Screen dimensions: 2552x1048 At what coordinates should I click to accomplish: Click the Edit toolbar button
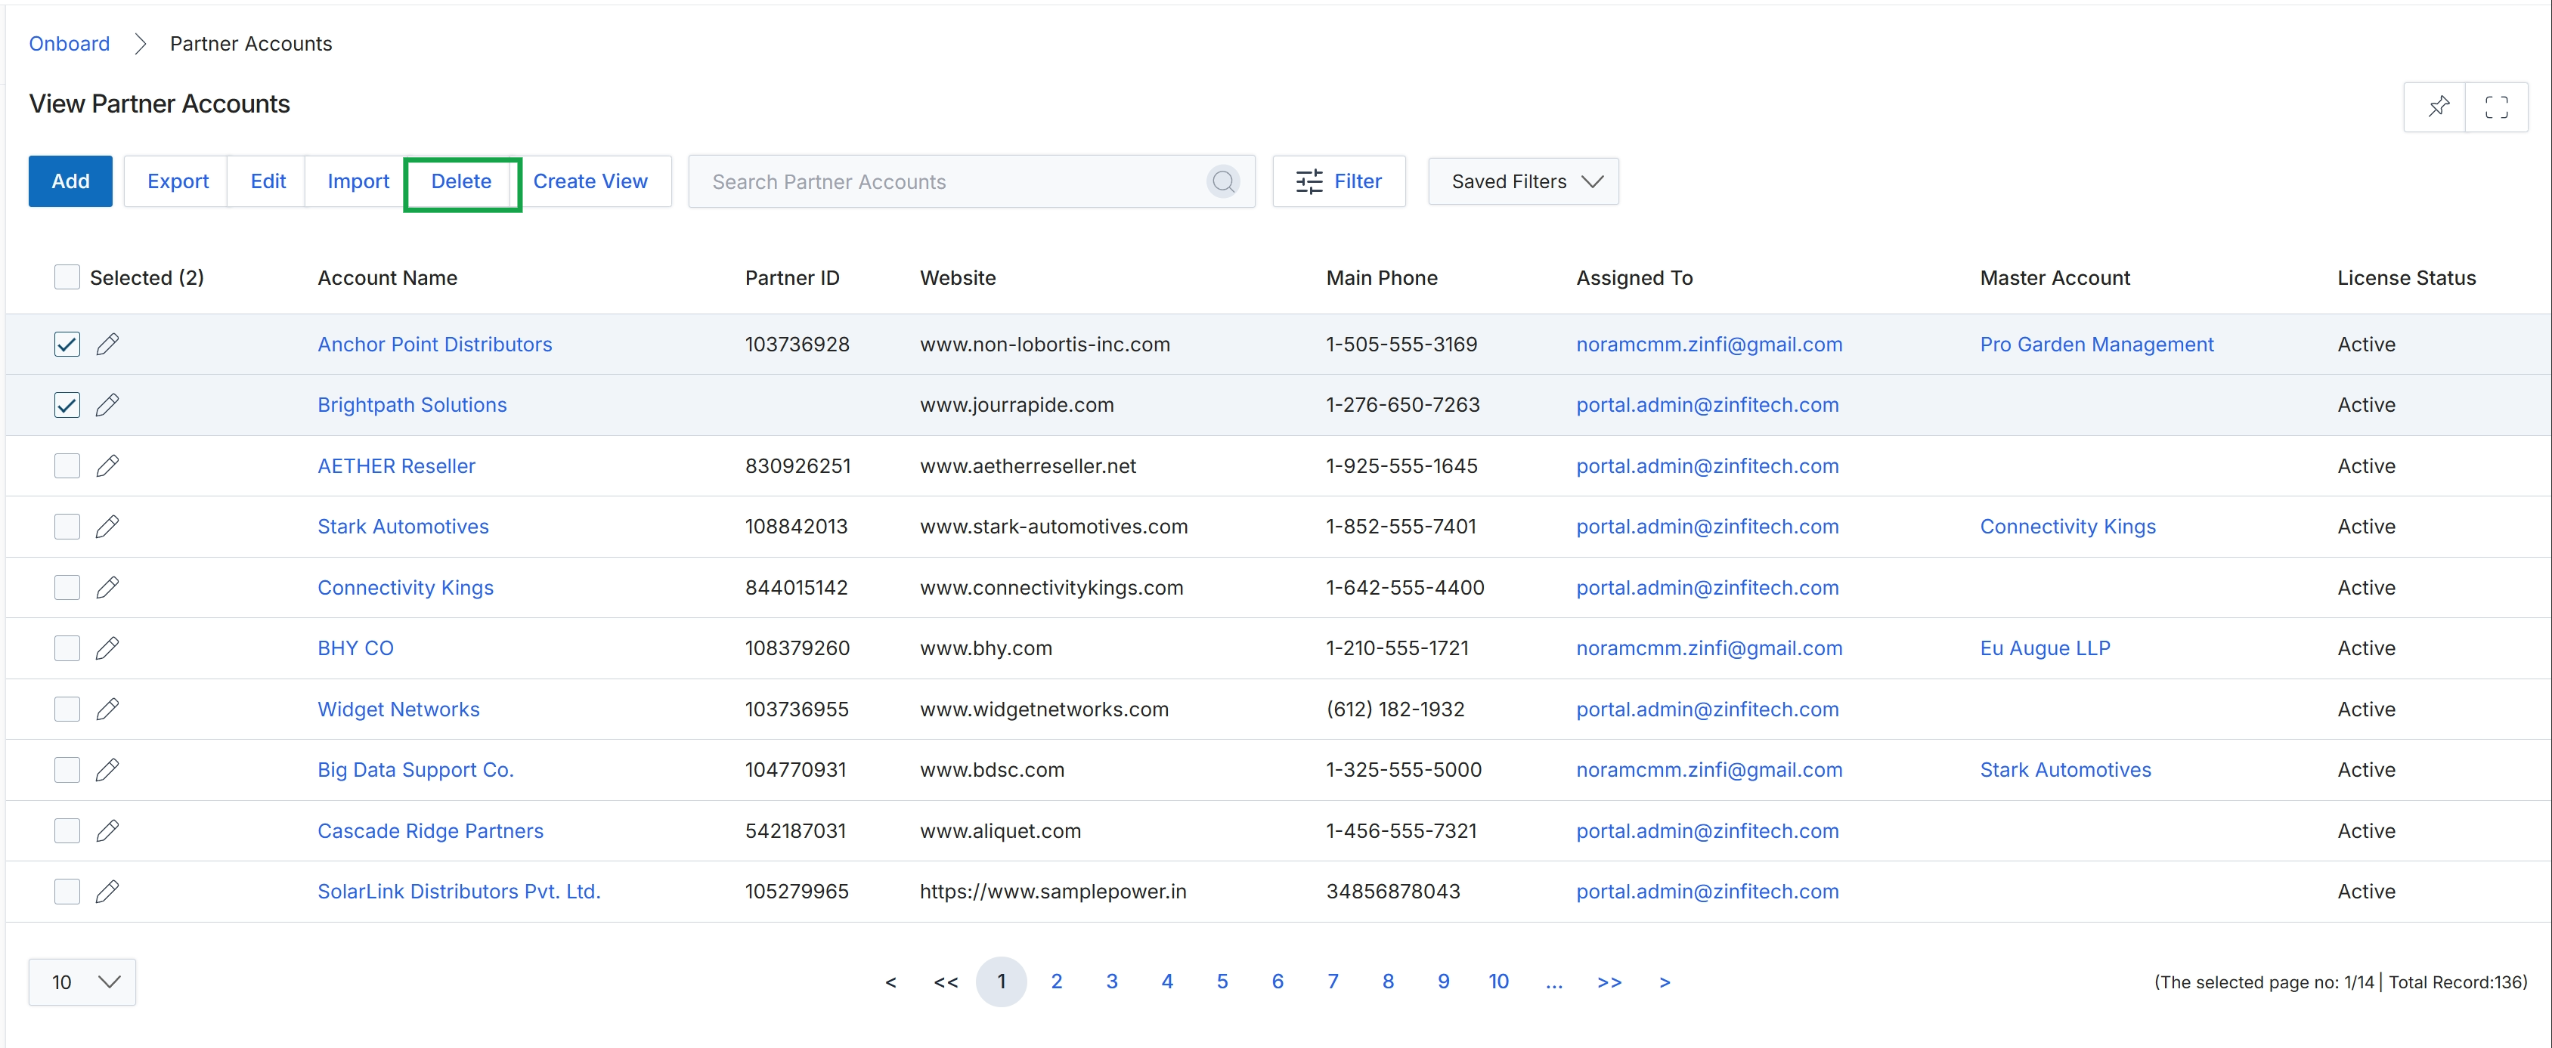point(268,181)
